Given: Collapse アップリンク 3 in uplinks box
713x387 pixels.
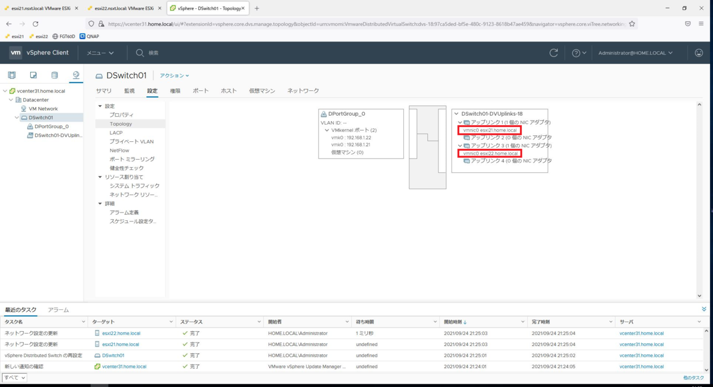Looking at the screenshot, I should coord(460,145).
